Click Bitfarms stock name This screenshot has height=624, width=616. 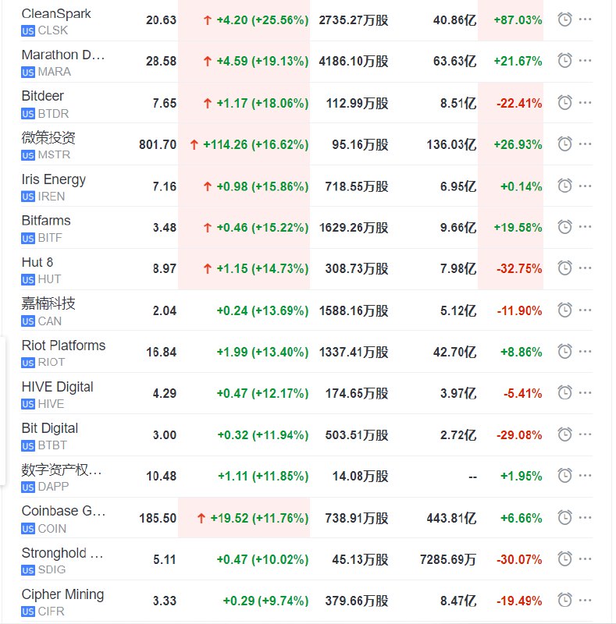[x=46, y=221]
